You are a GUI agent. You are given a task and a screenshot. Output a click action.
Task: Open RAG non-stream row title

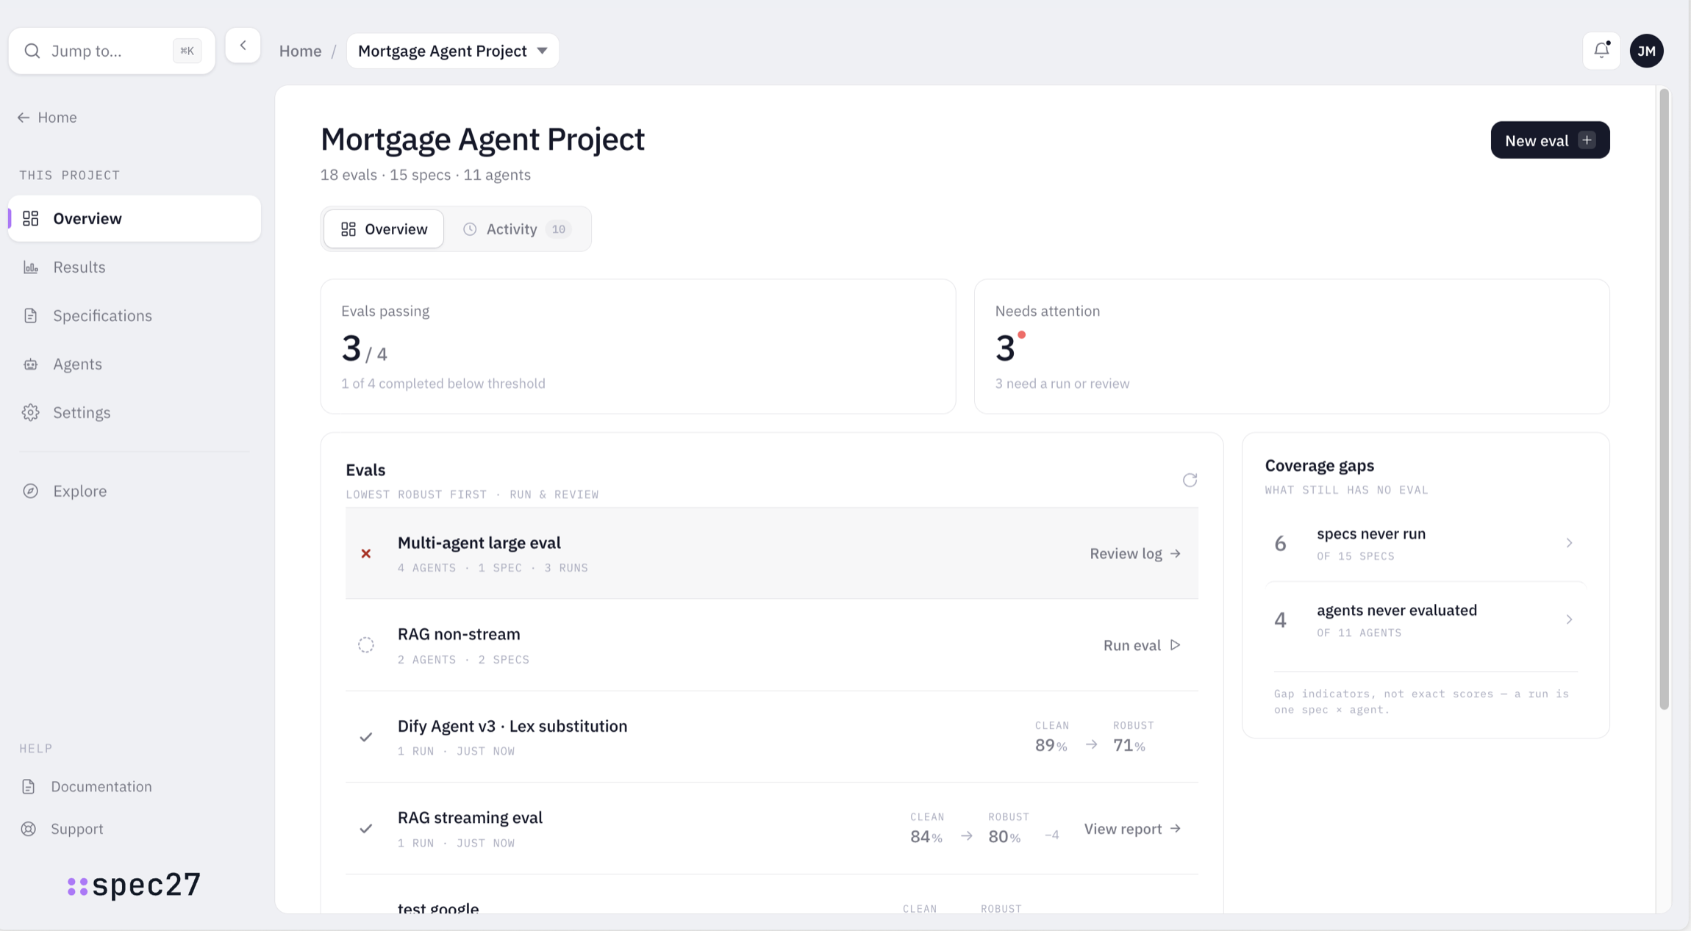(459, 634)
